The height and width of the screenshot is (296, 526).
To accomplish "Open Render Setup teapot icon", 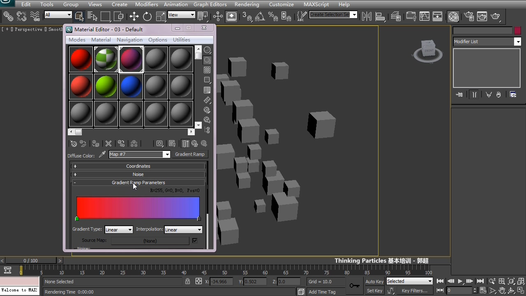I will (x=469, y=16).
